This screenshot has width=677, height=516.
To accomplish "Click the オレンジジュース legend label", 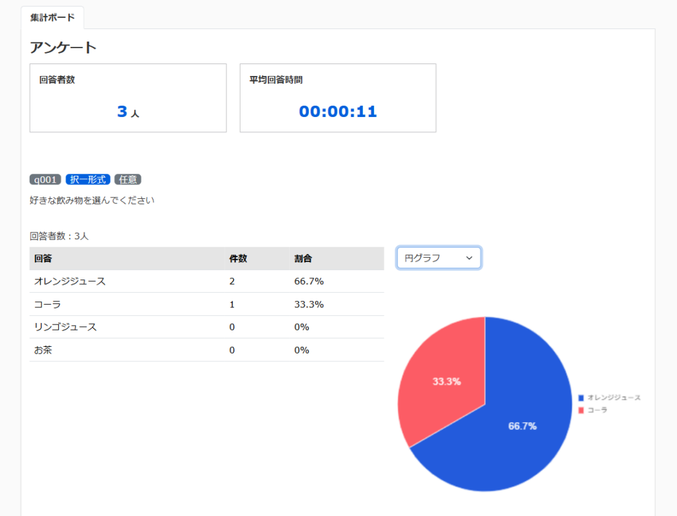I will tap(614, 398).
